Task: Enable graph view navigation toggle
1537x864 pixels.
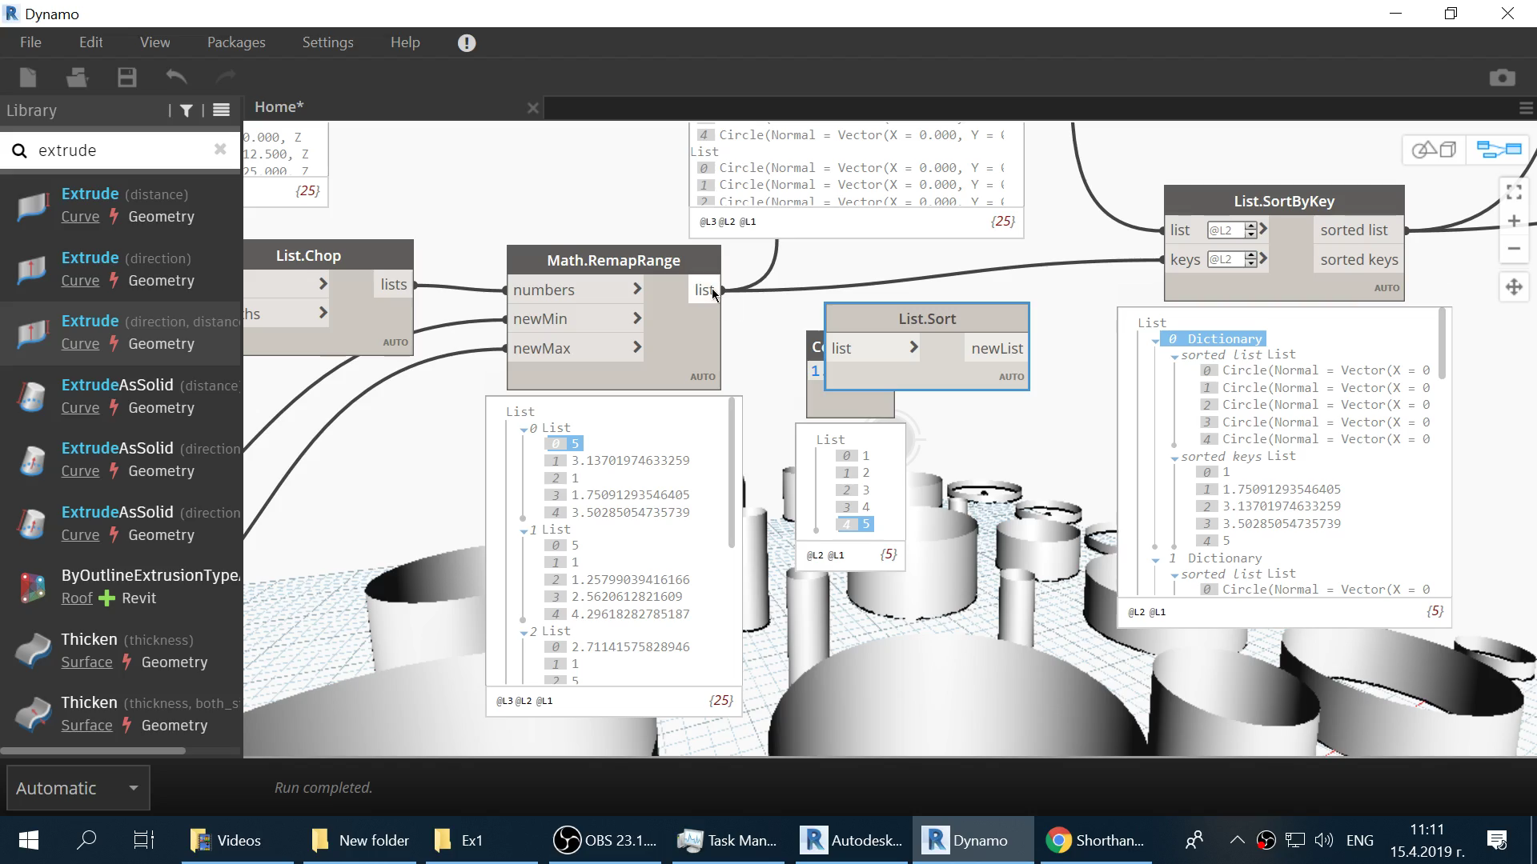Action: [x=1499, y=150]
